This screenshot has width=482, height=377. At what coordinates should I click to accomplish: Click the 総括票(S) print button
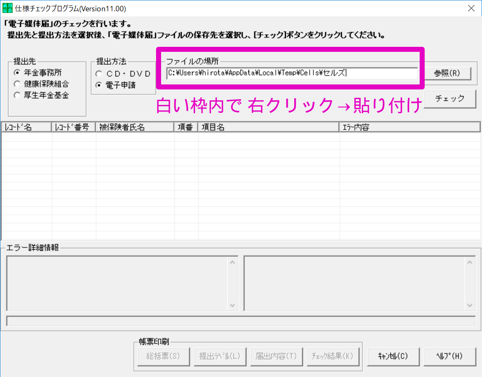click(x=163, y=356)
